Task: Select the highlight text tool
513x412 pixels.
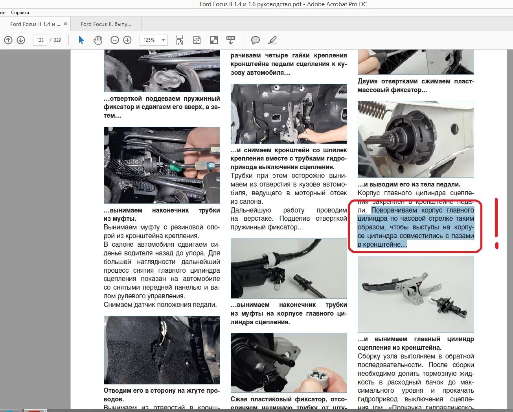Action: tap(272, 40)
